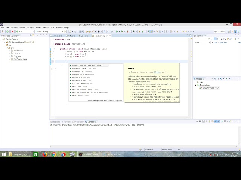Click the Quick Access field
The image size is (241, 180).
220,31
